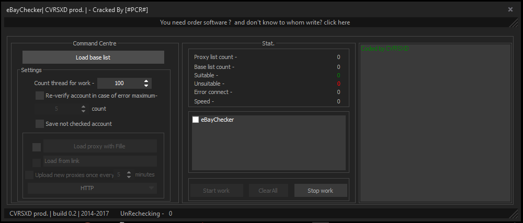Screen dimensions: 523x223
Task: Increase the Count thread for work value
Action: click(146, 81)
